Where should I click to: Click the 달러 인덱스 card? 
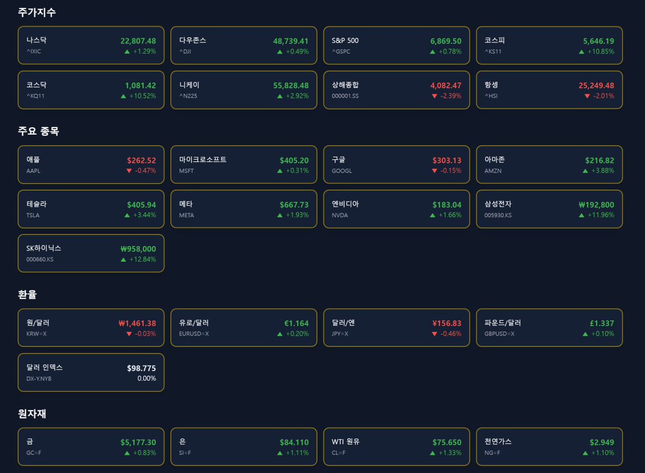[x=91, y=372]
